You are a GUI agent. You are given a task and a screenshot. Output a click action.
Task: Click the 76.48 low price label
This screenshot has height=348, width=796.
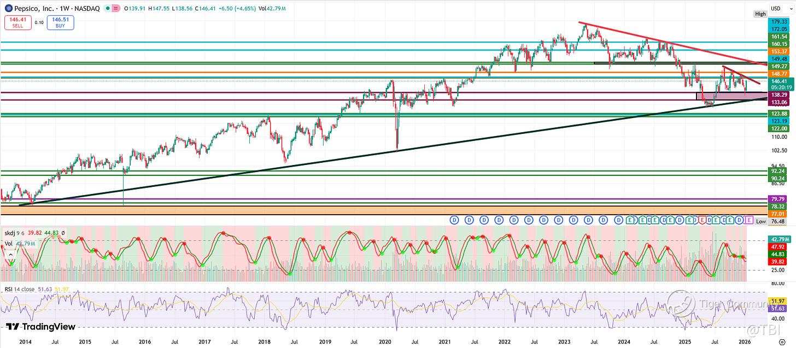tap(779, 221)
